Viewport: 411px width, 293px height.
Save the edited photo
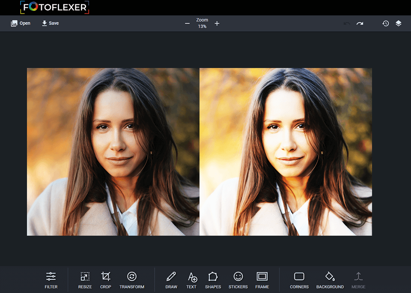[50, 23]
